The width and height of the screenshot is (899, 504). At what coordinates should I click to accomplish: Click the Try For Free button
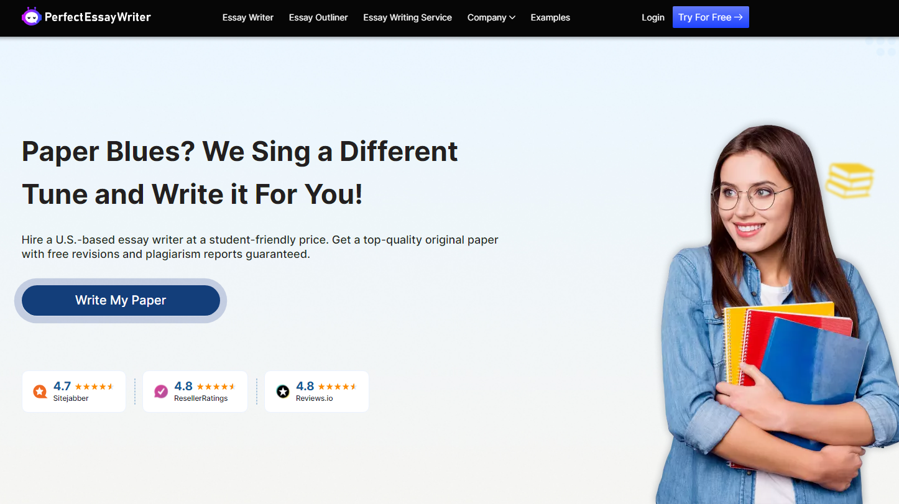click(711, 17)
